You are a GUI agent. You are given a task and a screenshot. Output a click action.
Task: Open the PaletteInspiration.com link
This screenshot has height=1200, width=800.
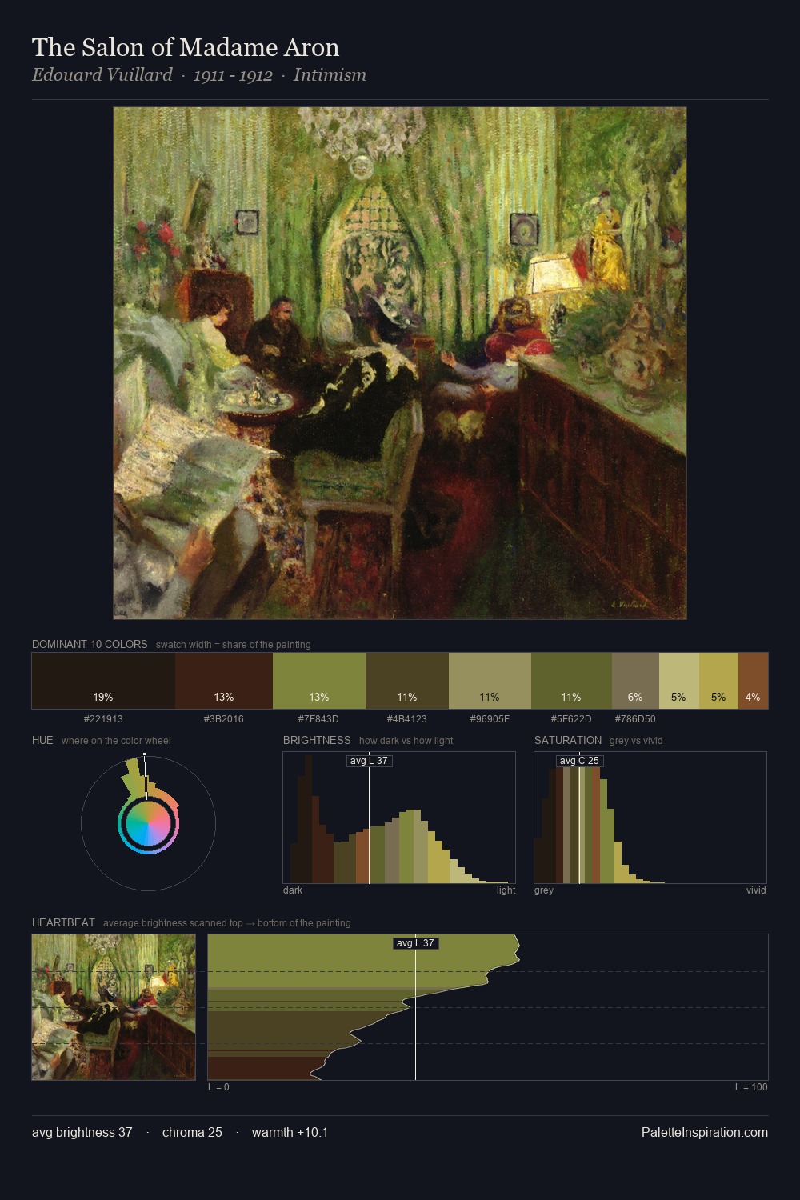click(x=705, y=1132)
